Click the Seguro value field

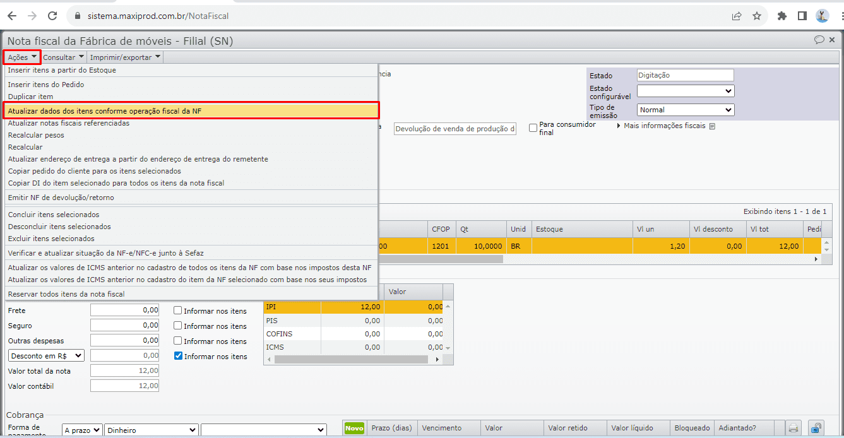[x=124, y=326]
